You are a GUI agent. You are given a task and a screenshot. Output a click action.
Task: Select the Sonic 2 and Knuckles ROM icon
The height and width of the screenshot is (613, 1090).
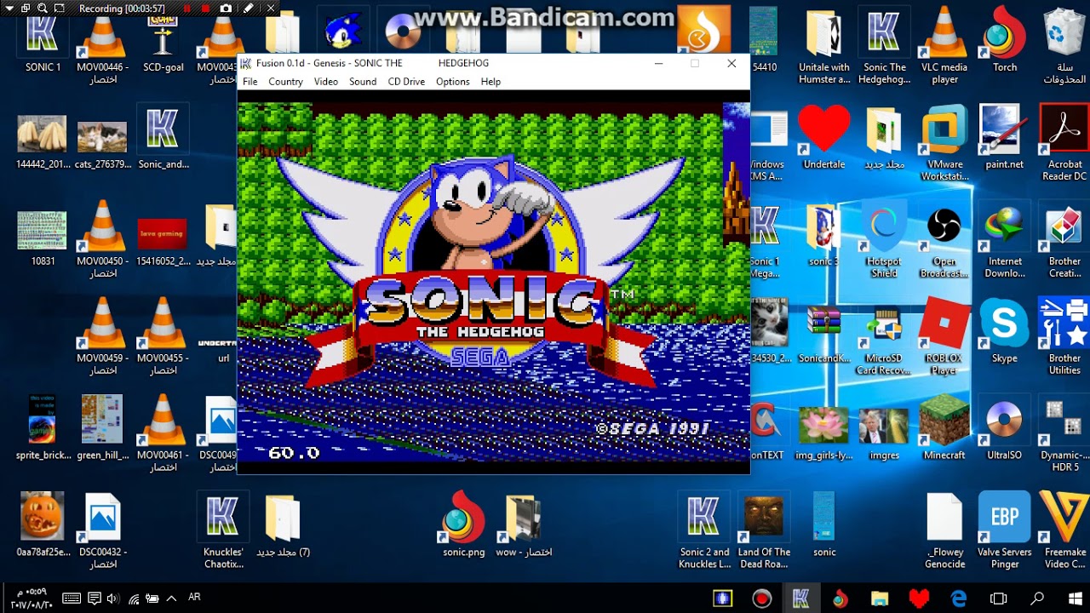704,531
